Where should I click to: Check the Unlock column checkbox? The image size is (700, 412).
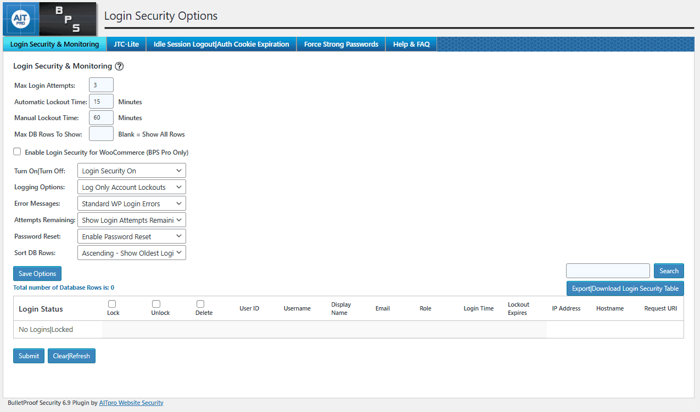[x=156, y=304]
